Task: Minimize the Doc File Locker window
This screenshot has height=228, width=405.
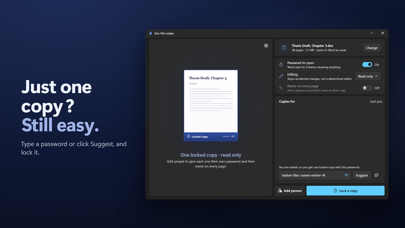Action: tap(371, 33)
